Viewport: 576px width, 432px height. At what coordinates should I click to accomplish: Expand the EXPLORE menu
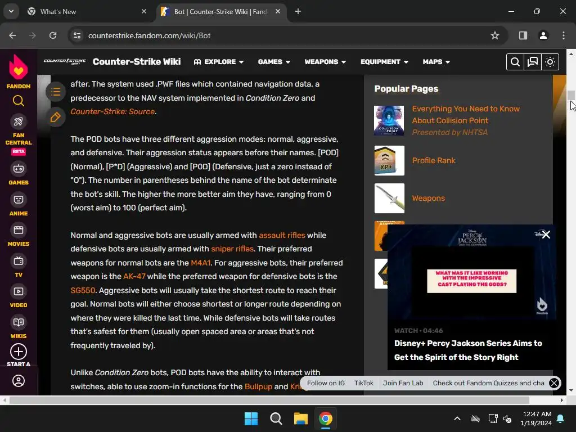pos(219,62)
